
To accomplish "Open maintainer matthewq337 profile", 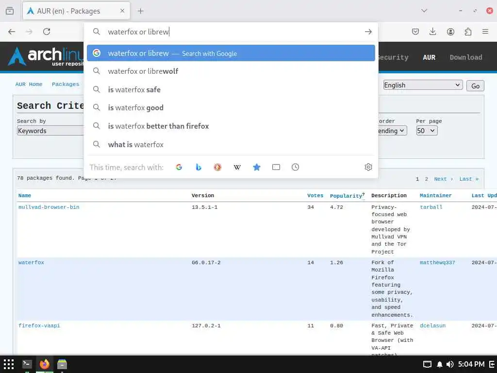I will click(x=437, y=262).
